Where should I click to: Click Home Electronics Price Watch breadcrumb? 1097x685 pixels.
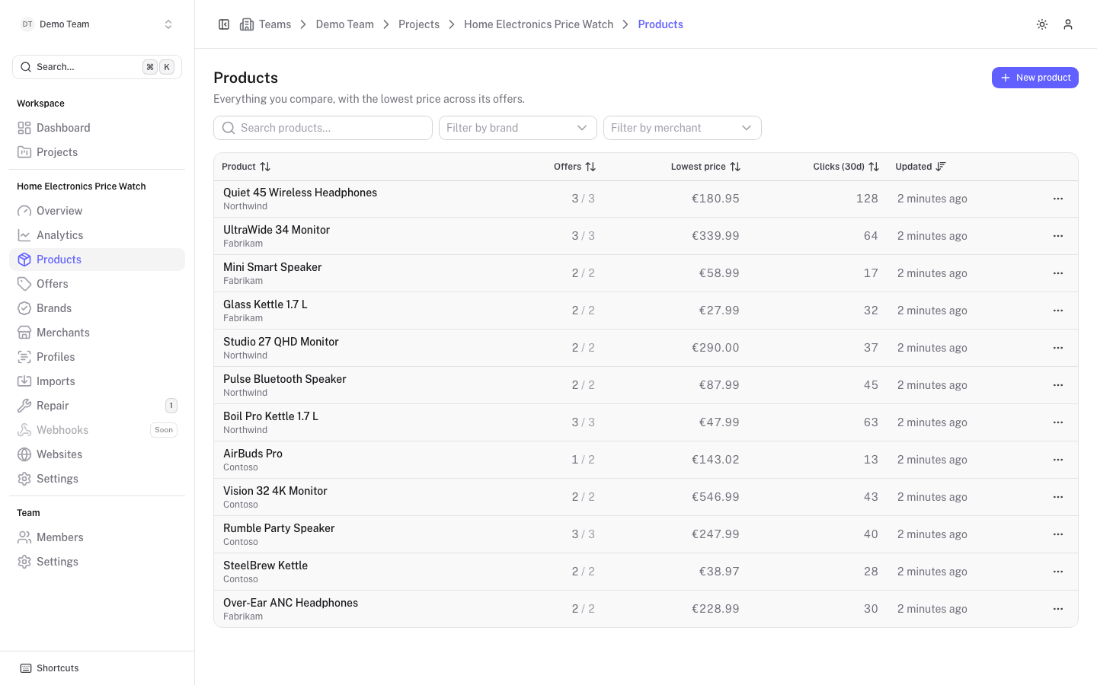539,24
